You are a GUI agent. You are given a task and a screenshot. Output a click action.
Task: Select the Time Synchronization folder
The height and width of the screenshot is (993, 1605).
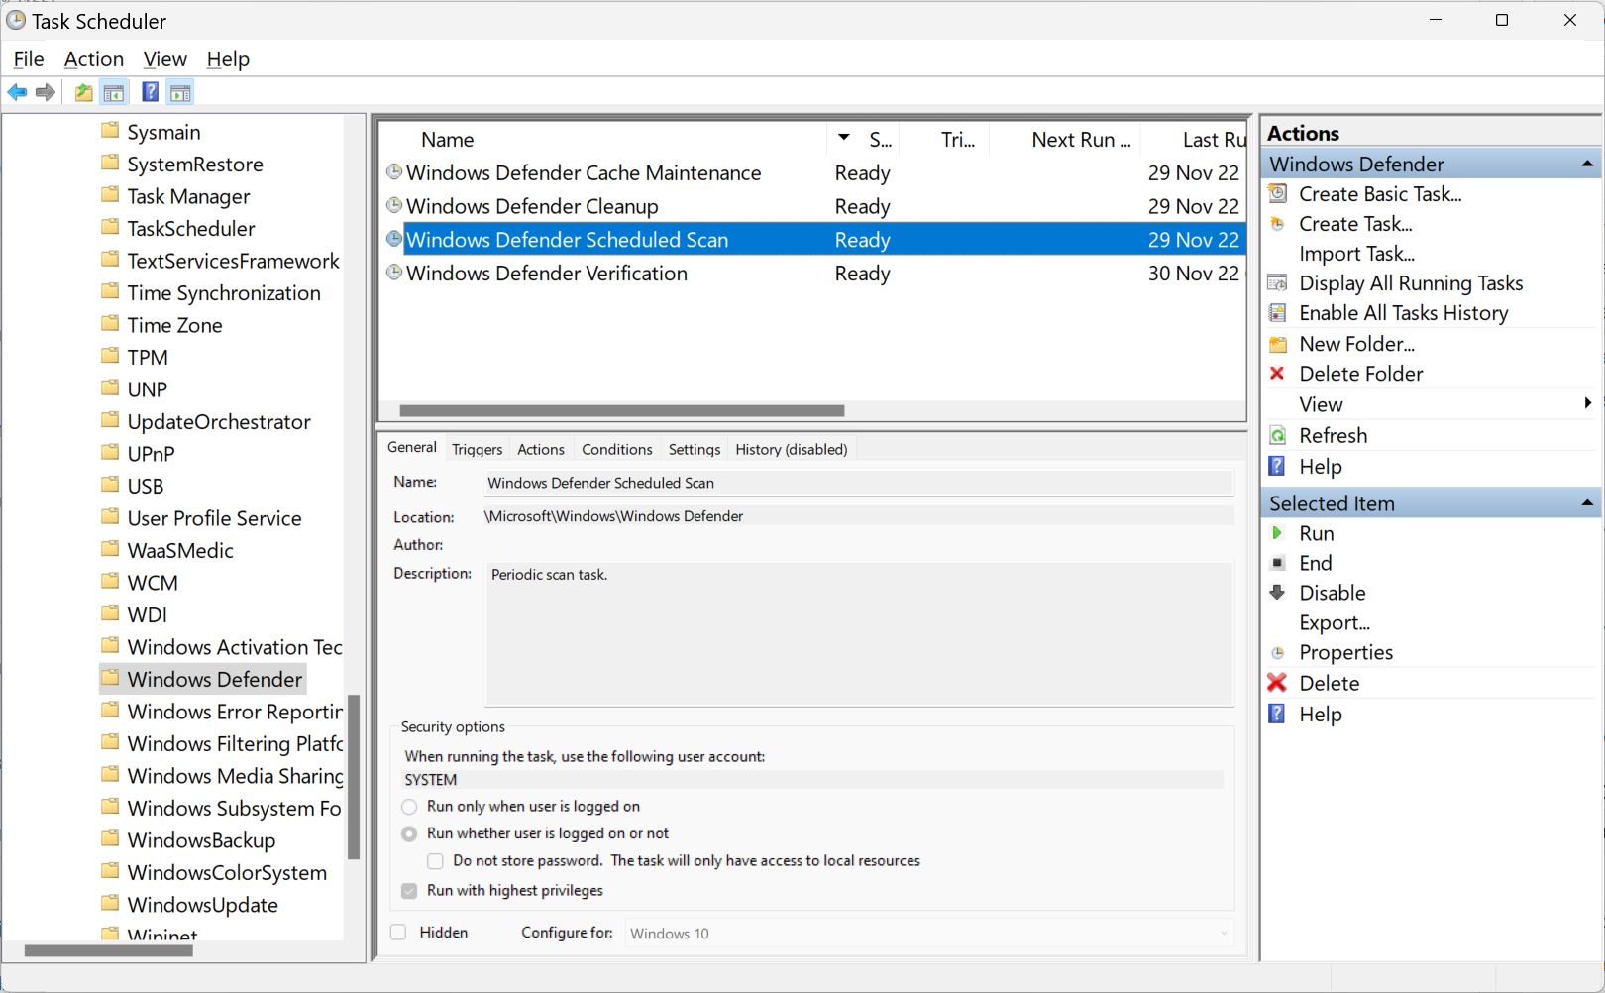(224, 292)
